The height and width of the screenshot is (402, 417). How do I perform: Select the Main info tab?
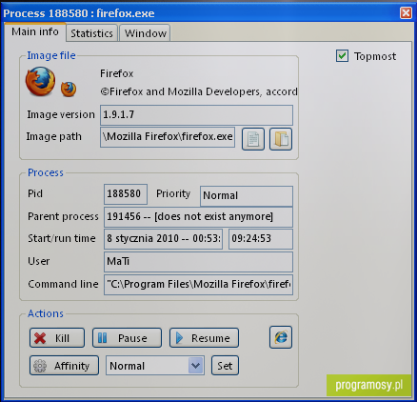(x=35, y=31)
